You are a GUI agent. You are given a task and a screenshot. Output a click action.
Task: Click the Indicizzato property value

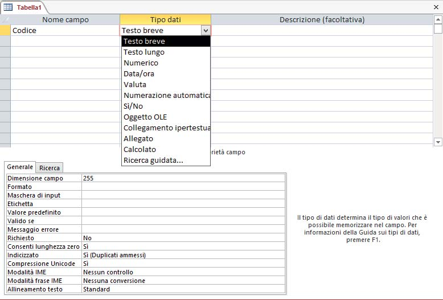click(183, 255)
